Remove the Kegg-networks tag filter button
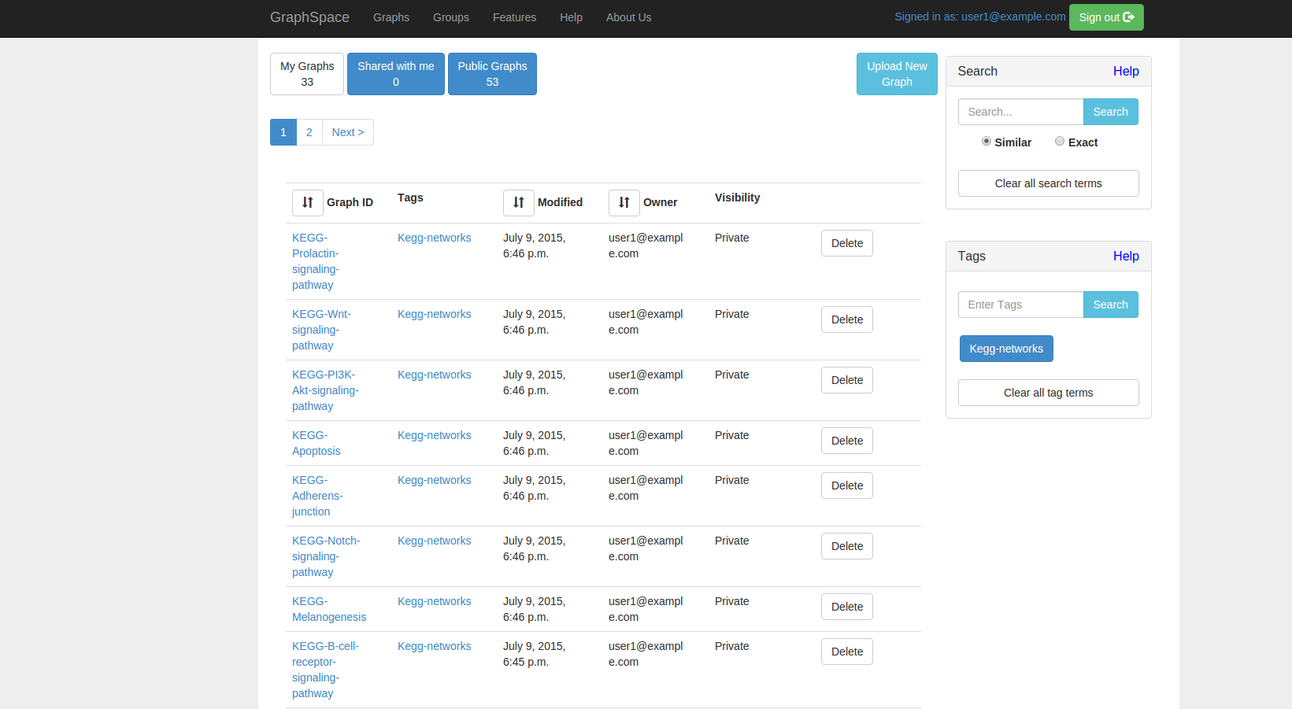Image resolution: width=1292 pixels, height=709 pixels. click(x=1006, y=349)
